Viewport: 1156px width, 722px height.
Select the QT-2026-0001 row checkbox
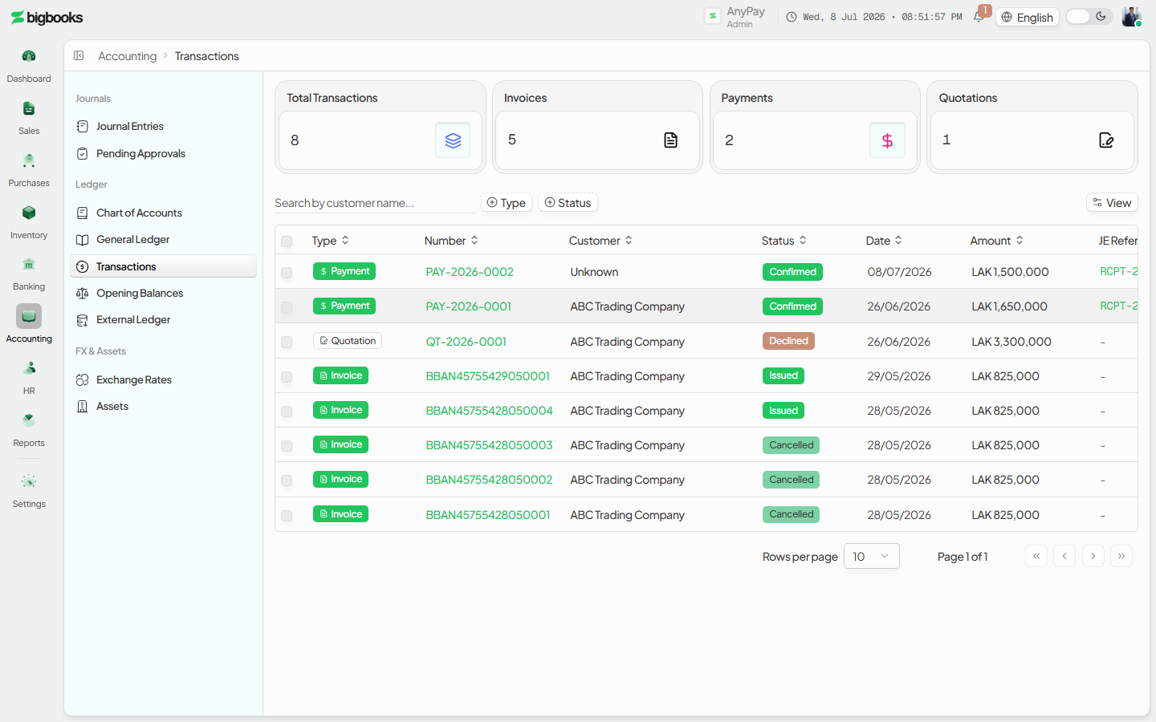287,343
